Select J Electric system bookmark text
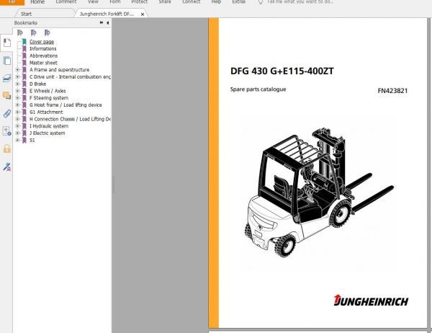 pyautogui.click(x=47, y=133)
